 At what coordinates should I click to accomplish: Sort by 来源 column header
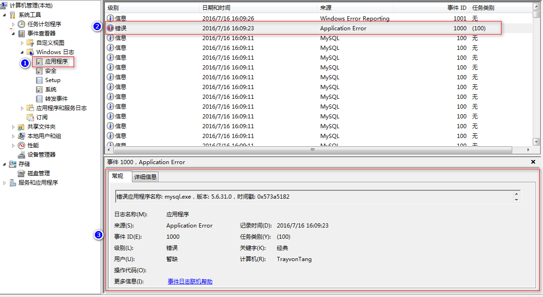pyautogui.click(x=355, y=7)
